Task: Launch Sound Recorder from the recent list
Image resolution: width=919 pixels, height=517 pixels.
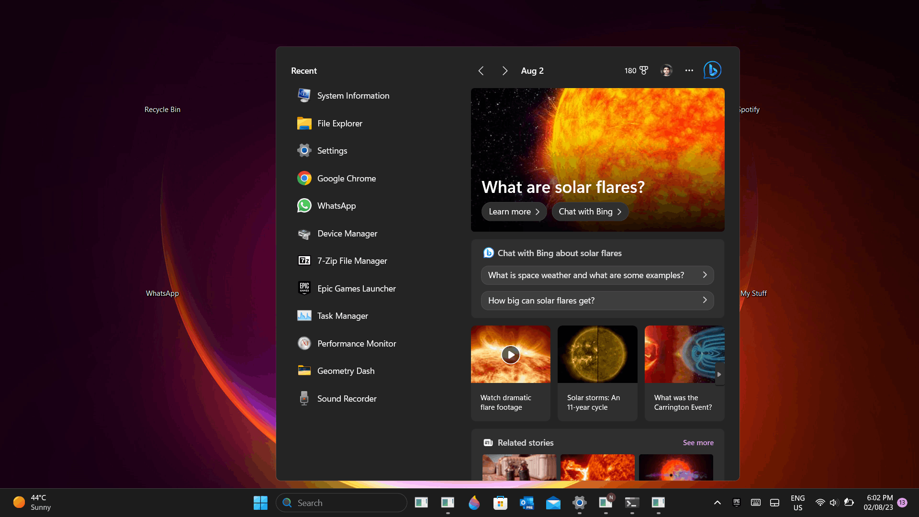Action: click(x=347, y=398)
